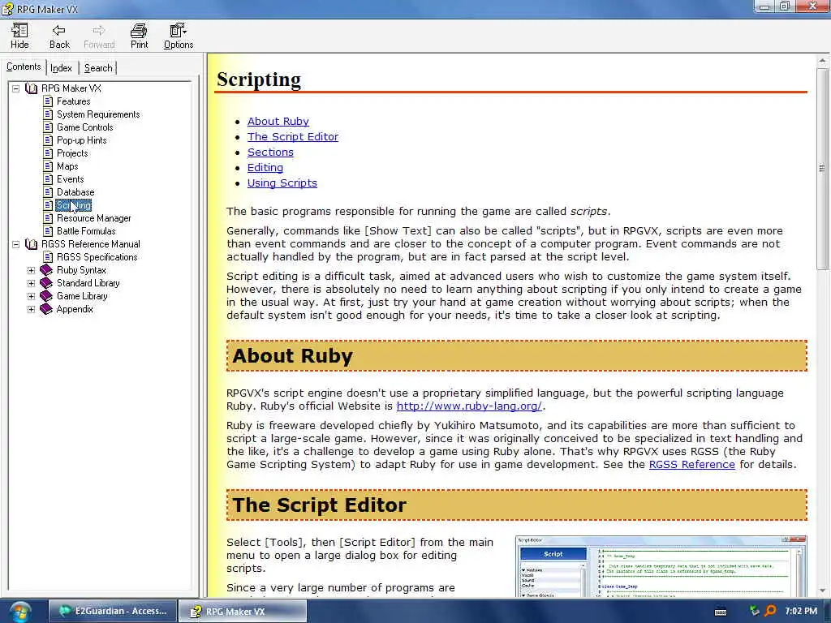Go back with the Back arrow
The height and width of the screenshot is (623, 831).
click(x=59, y=36)
